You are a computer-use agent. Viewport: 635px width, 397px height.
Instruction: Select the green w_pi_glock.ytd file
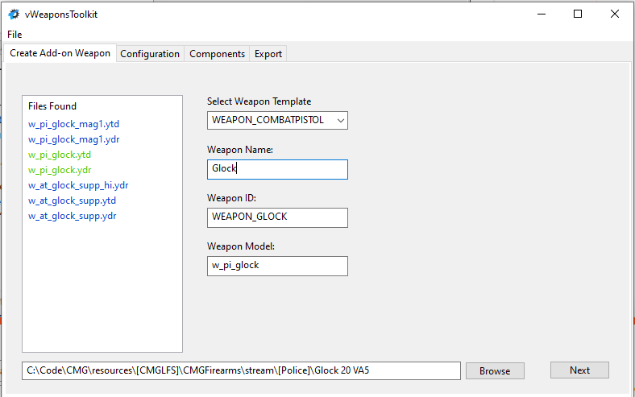click(x=60, y=155)
